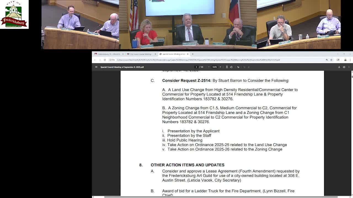Open the PDF more-options three-dot menu

[x=349, y=67]
